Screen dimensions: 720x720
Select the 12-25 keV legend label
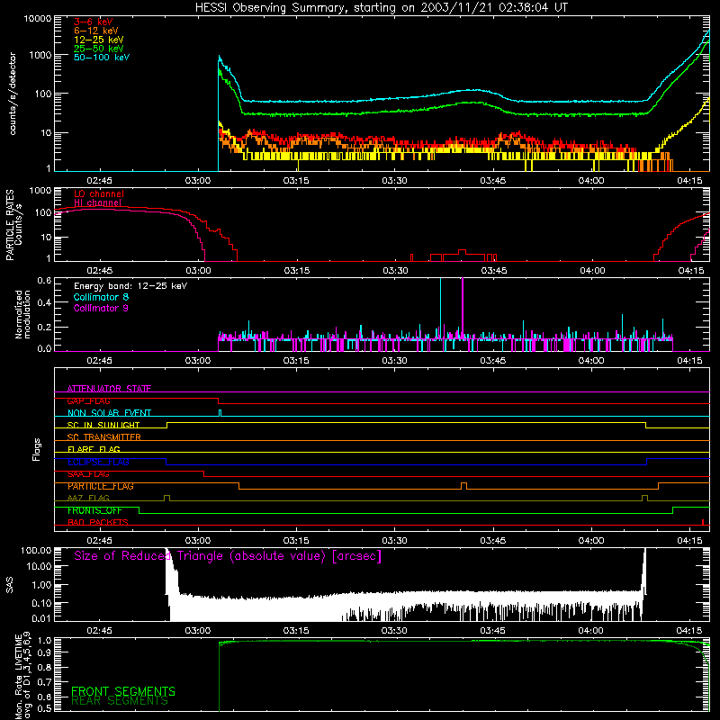pos(99,40)
